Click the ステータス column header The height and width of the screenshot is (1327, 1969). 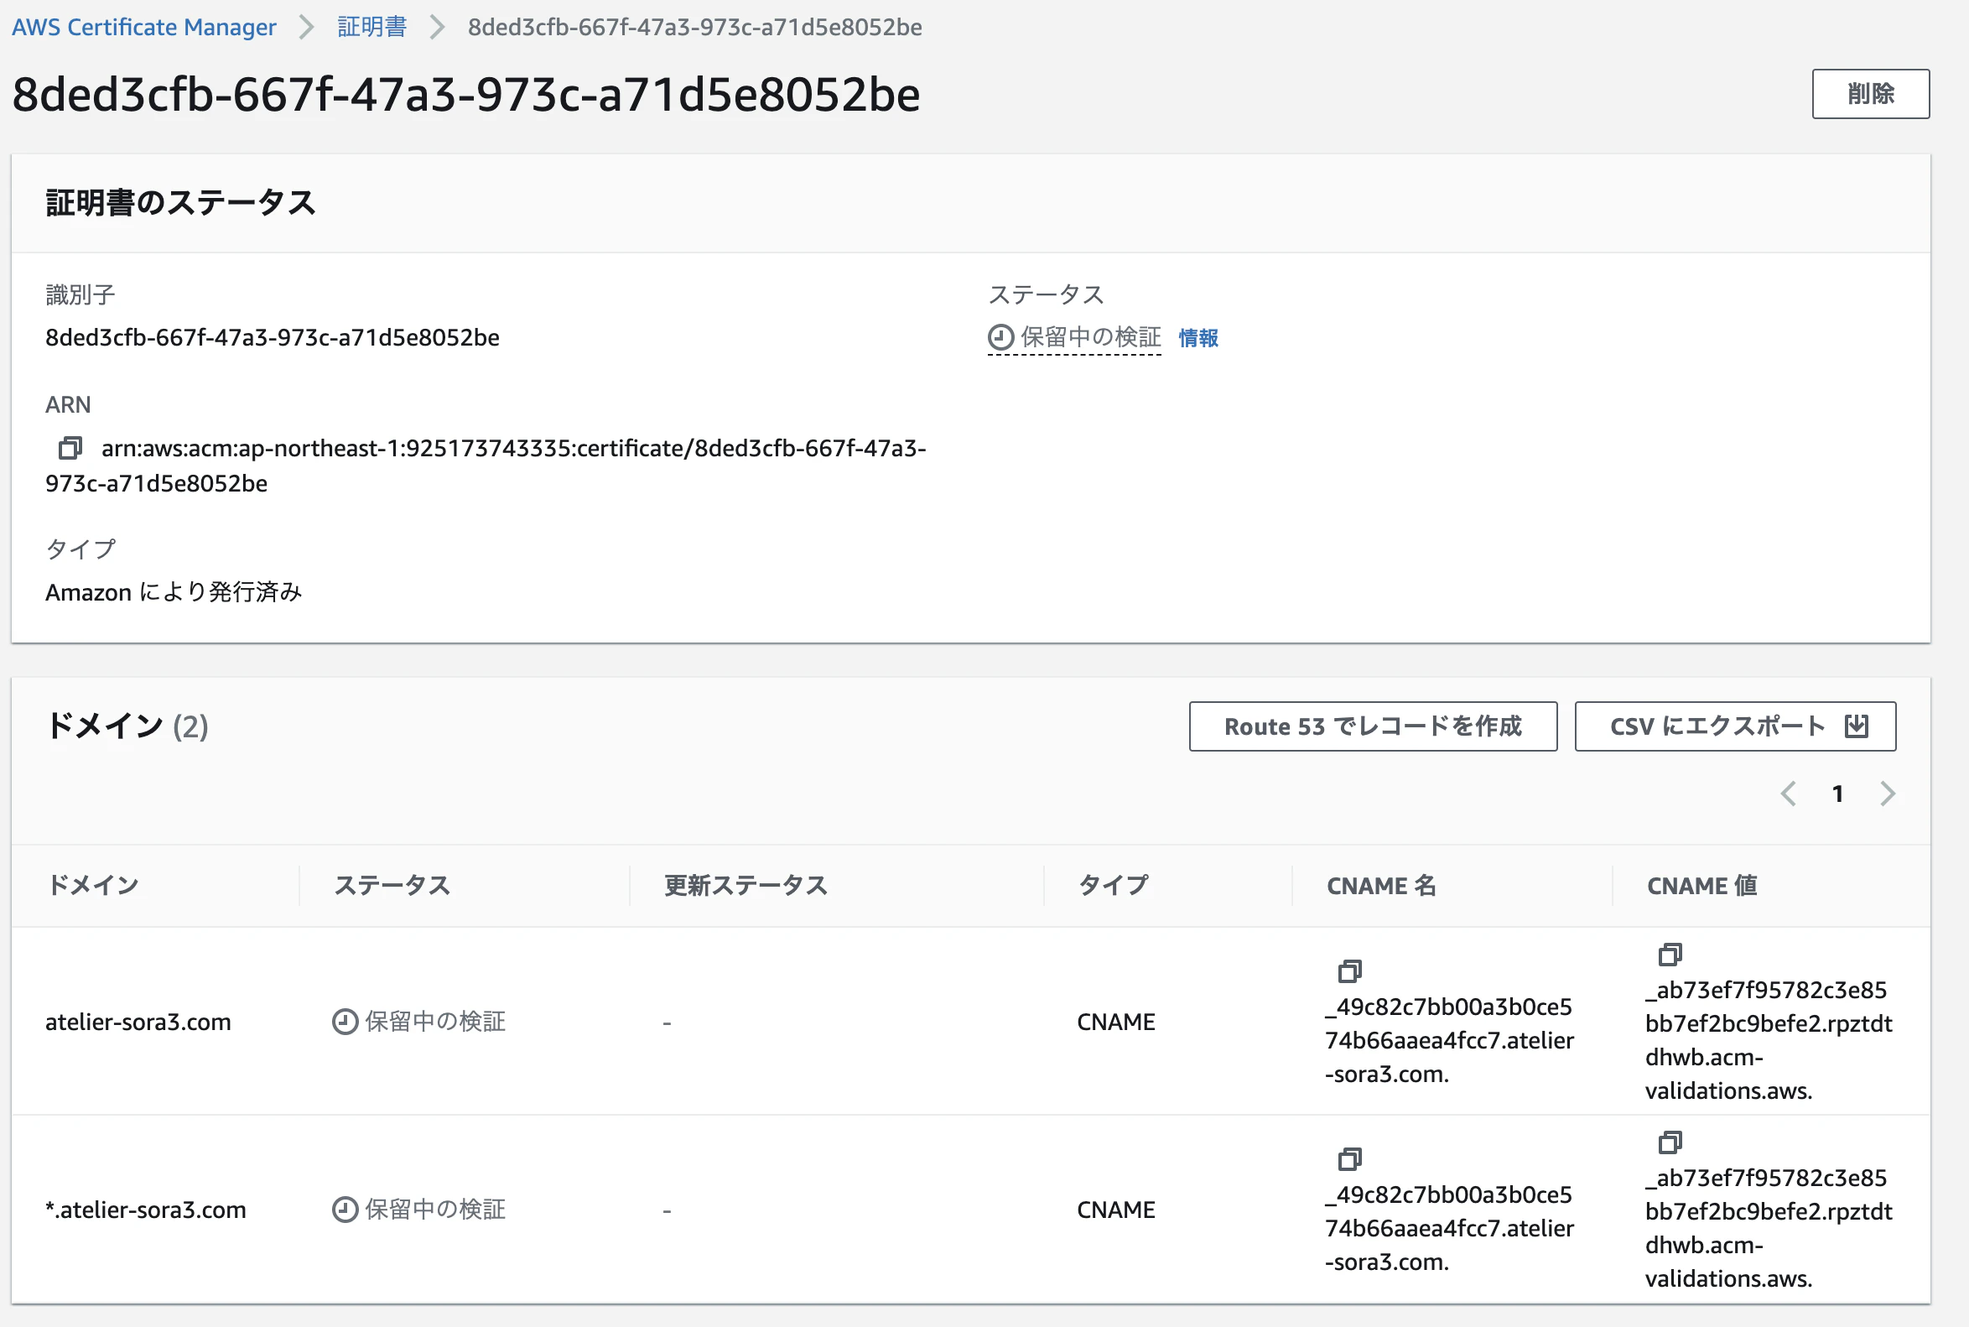coord(392,885)
